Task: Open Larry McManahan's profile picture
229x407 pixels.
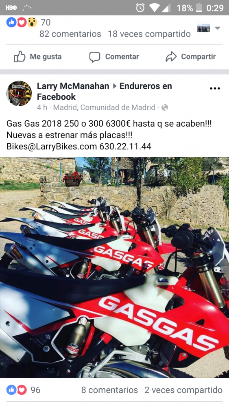Action: 19,94
